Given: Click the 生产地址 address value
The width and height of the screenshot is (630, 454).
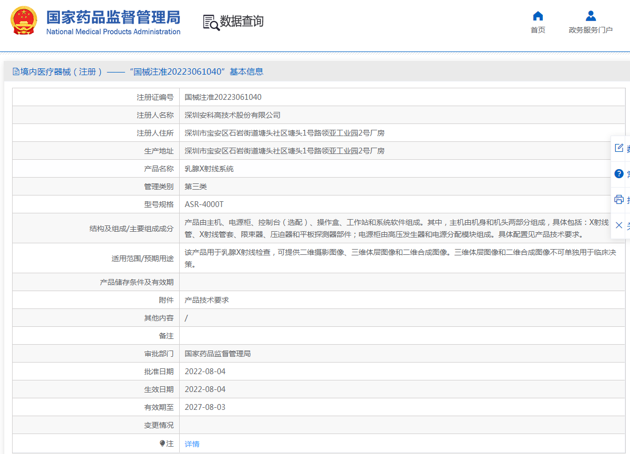Looking at the screenshot, I should click(x=284, y=151).
